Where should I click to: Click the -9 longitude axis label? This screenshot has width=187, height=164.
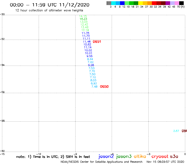click(x=75, y=154)
